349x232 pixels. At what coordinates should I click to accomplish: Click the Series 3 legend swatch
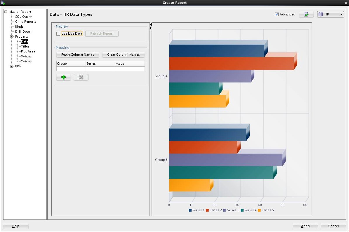coord(225,210)
